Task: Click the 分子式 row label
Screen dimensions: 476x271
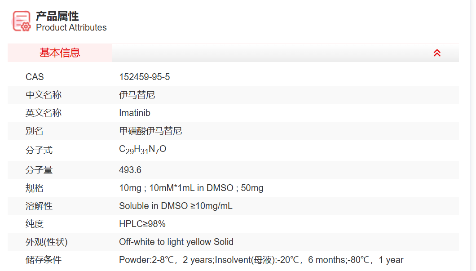Action: pyautogui.click(x=39, y=150)
